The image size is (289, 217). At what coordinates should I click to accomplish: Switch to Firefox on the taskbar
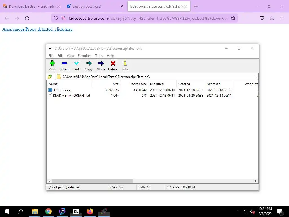(x=90, y=211)
